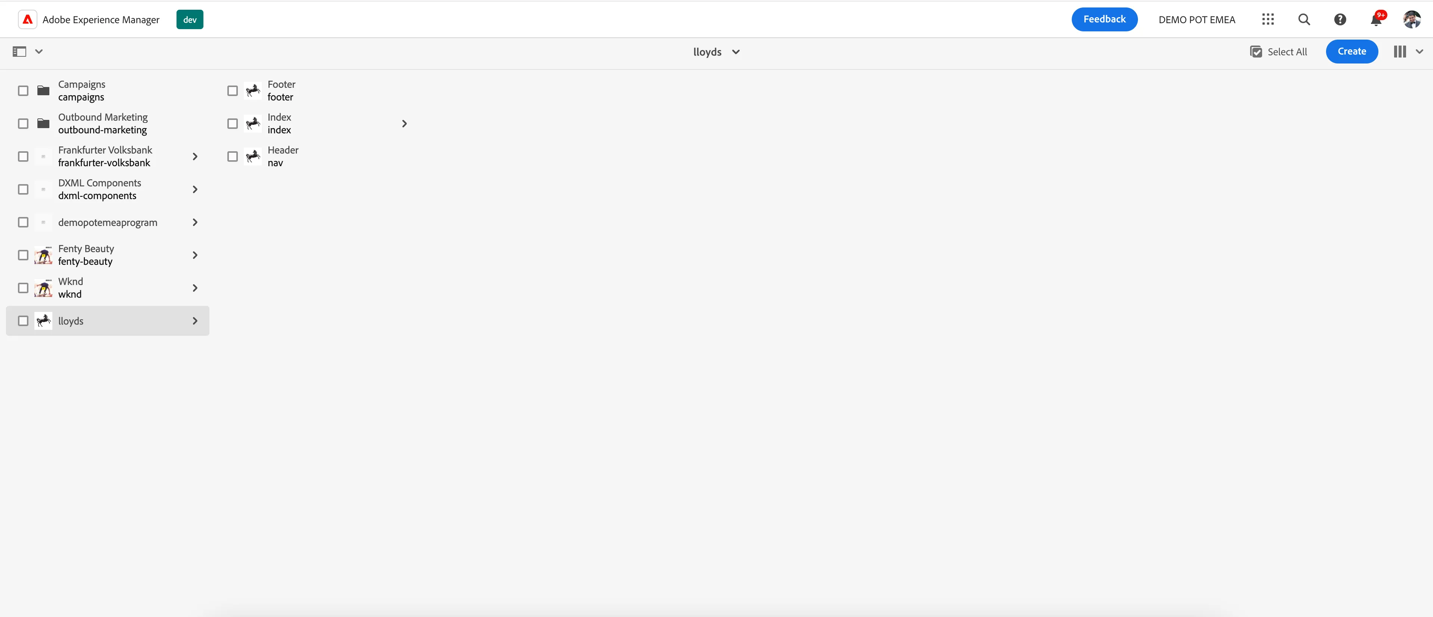This screenshot has height=617, width=1433.
Task: Expand DXML Components chevron
Action: pos(195,189)
